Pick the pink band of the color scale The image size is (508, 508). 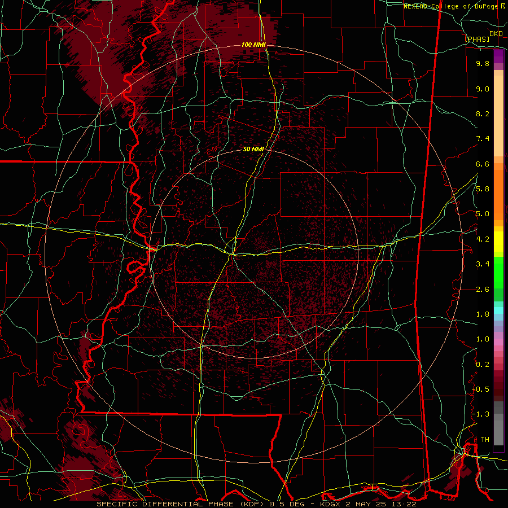tap(498, 342)
